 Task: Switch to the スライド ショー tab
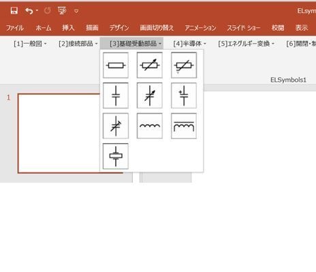pos(244,28)
